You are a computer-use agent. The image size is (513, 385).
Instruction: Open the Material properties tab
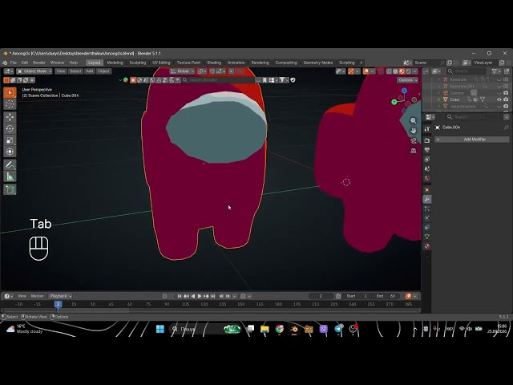(x=427, y=246)
